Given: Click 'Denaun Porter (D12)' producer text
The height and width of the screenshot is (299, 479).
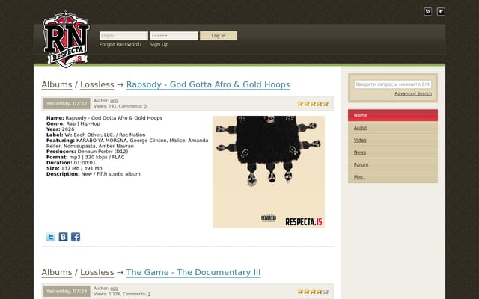Looking at the screenshot, I should point(103,152).
